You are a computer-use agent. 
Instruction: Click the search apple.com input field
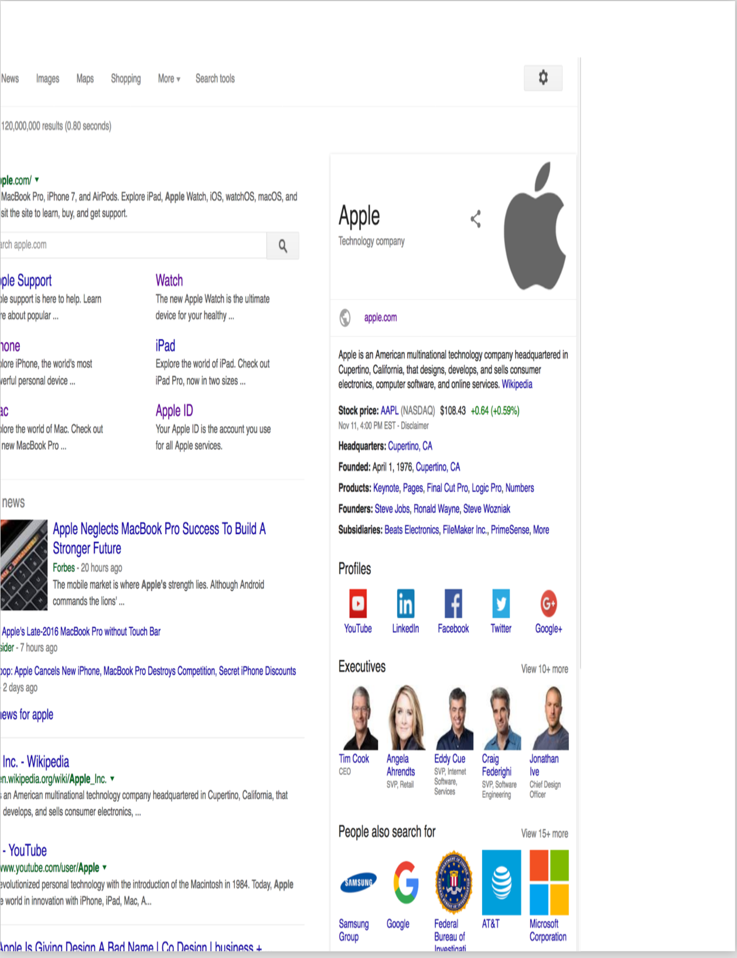pos(133,245)
